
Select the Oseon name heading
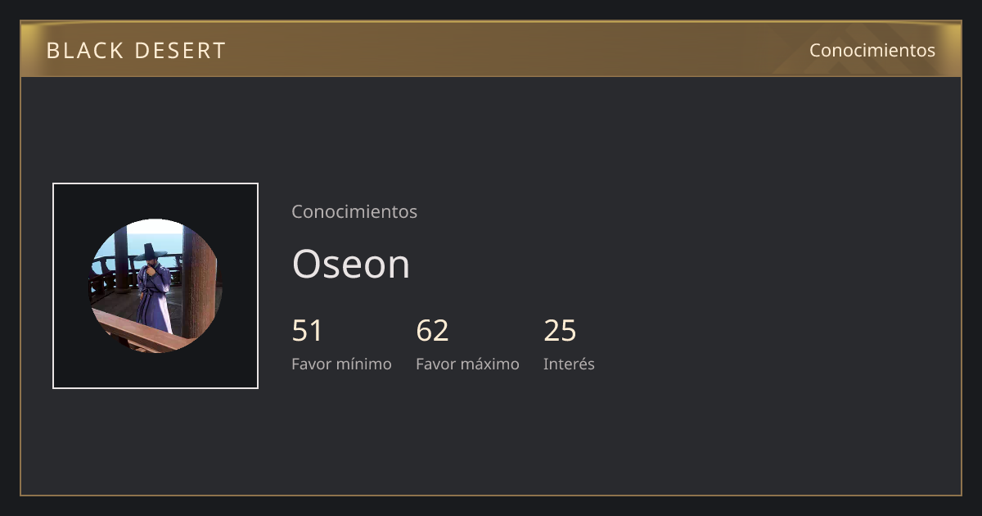351,265
